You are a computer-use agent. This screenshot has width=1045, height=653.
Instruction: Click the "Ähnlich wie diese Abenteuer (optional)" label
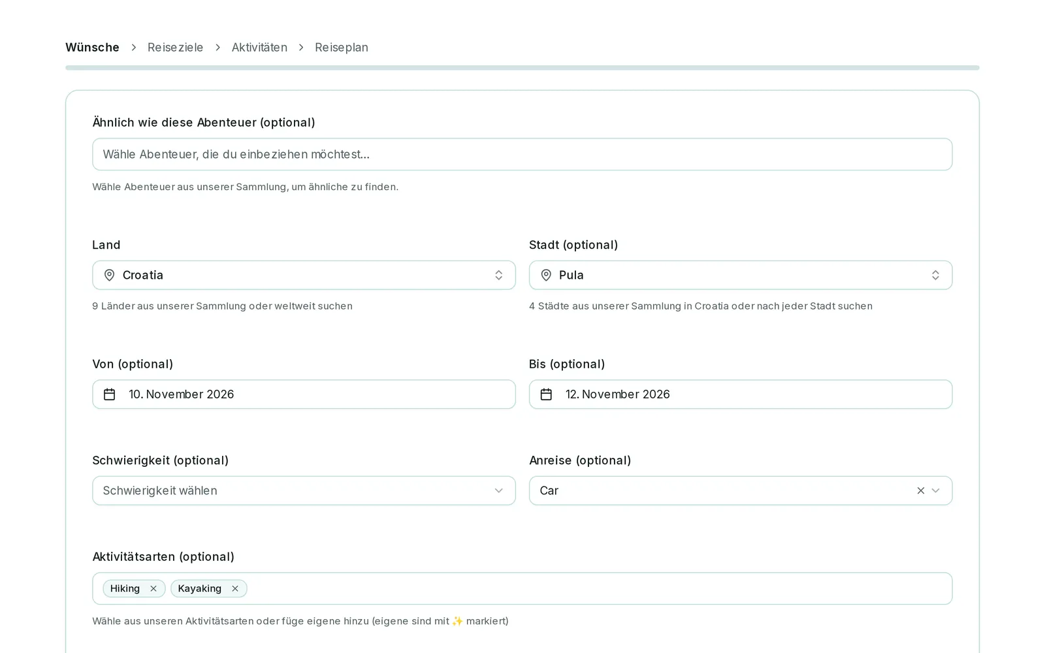click(x=204, y=123)
